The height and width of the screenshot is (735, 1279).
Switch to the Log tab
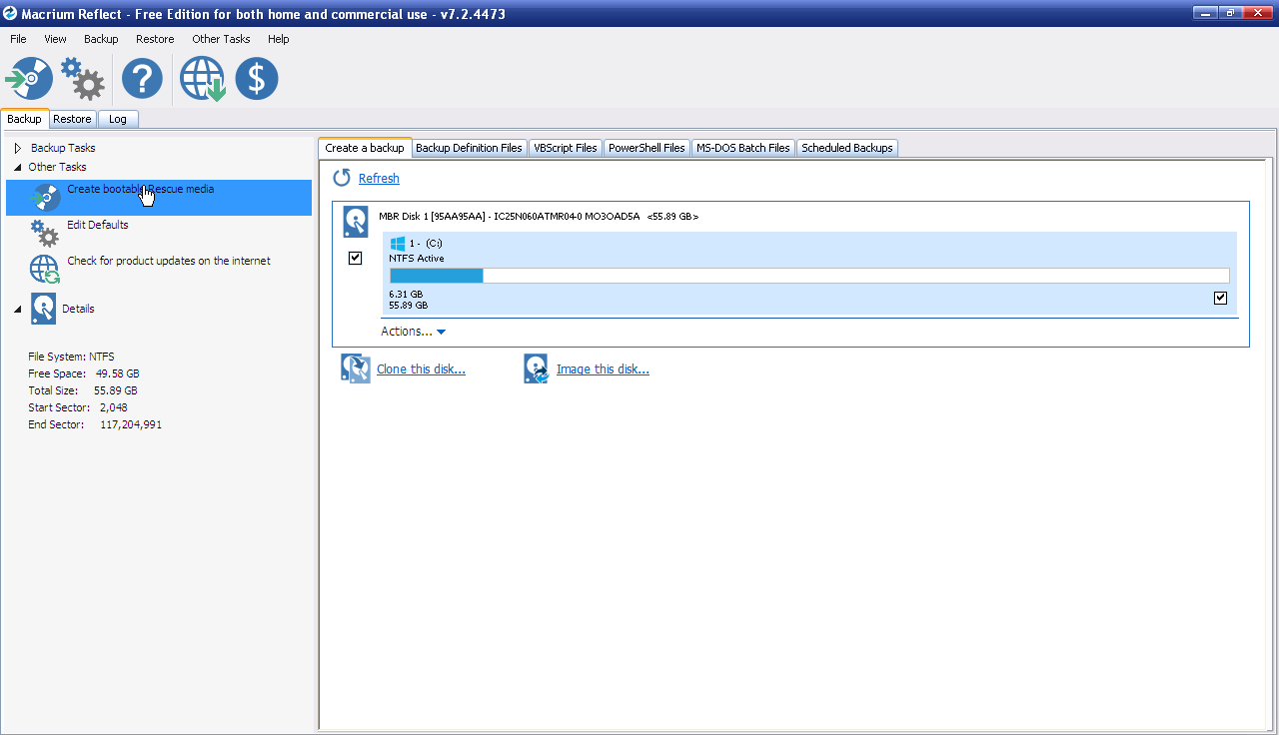tap(118, 119)
